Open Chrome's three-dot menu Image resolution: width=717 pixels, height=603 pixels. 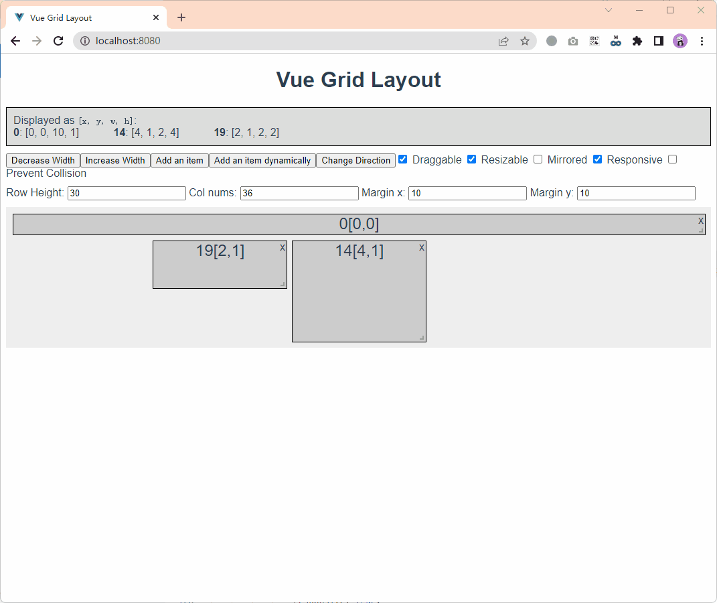pos(702,41)
